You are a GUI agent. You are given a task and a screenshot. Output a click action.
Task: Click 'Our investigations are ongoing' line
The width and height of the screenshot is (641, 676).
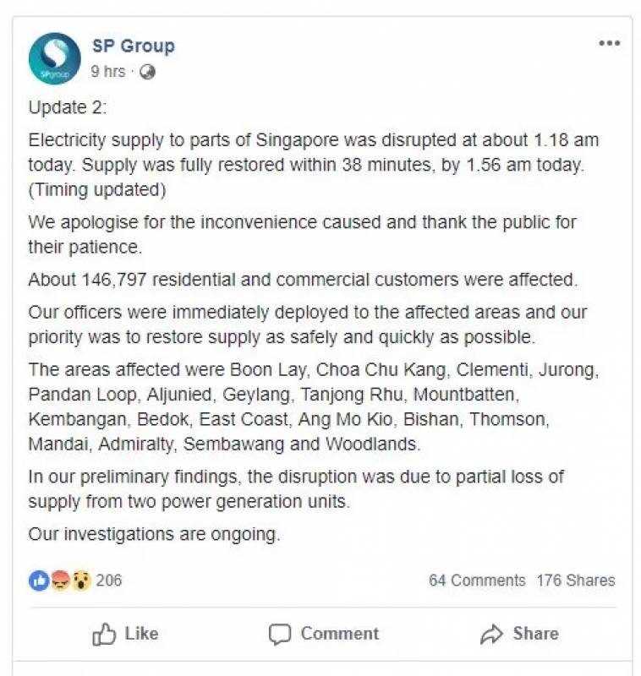(x=154, y=534)
